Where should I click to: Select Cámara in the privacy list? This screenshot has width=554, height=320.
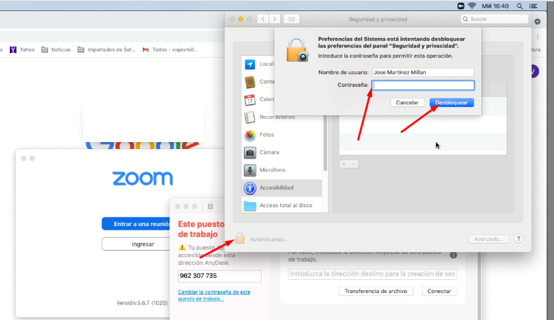click(x=282, y=153)
